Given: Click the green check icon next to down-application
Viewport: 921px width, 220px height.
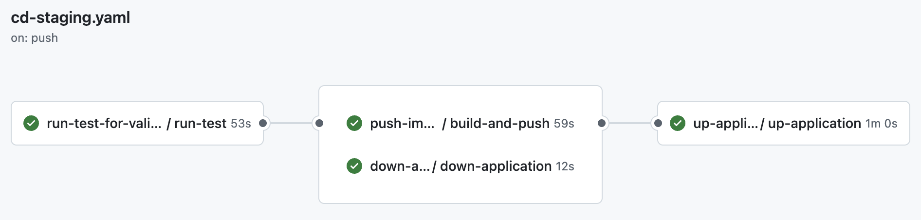Looking at the screenshot, I should pyautogui.click(x=354, y=166).
